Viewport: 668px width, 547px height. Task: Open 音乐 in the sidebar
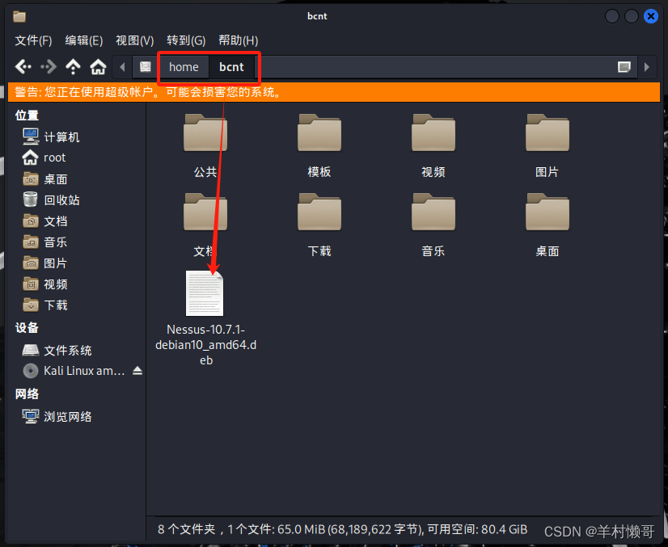pyautogui.click(x=44, y=242)
